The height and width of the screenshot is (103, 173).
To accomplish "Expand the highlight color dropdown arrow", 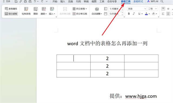I will pyautogui.click(x=156, y=14).
